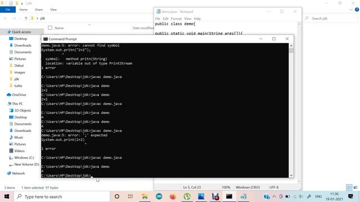Open the tultio folder
This screenshot has height=202, width=360.
(x=18, y=86)
